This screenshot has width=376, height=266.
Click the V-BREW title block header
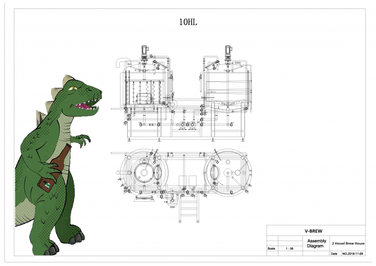coord(314,231)
